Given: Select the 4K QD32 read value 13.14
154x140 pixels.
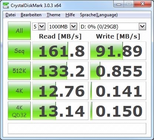Looking at the screenshot, I should pos(60,111).
